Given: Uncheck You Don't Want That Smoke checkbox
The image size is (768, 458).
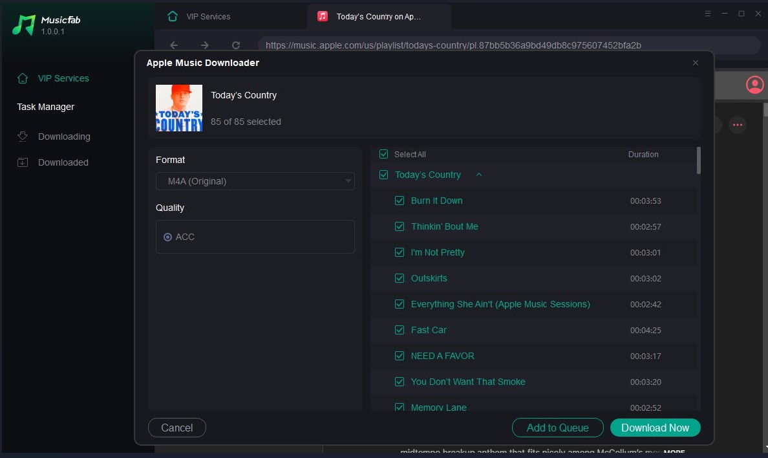Looking at the screenshot, I should [399, 382].
